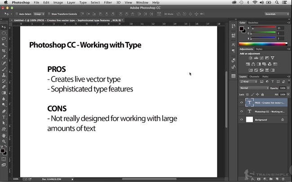292x182 pixels.
Task: Select the Lasso tool
Action: point(4,39)
